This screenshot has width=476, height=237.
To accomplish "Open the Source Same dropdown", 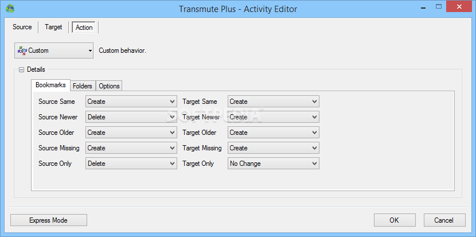I will click(131, 102).
